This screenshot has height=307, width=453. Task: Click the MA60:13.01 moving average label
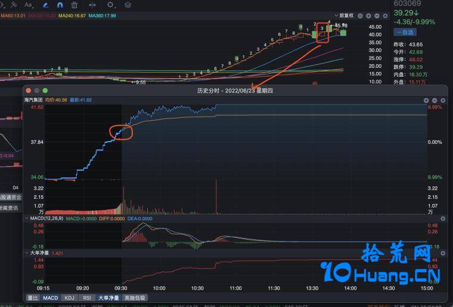[13, 15]
